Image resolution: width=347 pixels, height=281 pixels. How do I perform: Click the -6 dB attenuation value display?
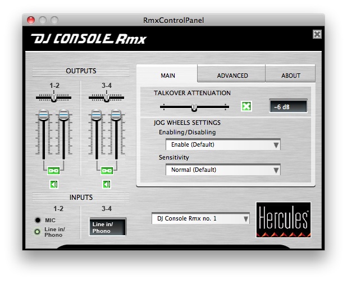tap(288, 106)
